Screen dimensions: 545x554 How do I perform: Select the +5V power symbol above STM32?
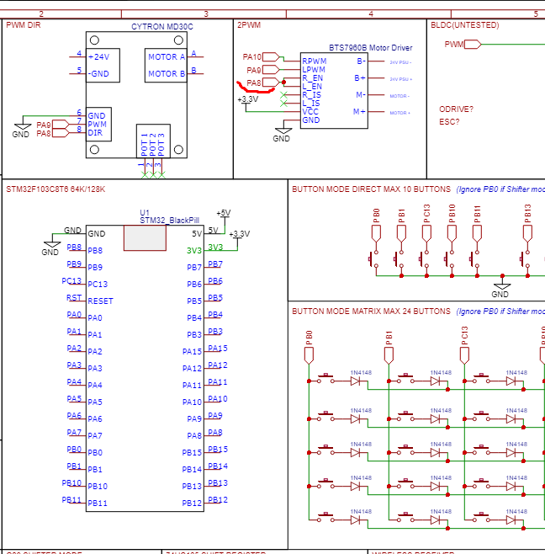click(223, 214)
